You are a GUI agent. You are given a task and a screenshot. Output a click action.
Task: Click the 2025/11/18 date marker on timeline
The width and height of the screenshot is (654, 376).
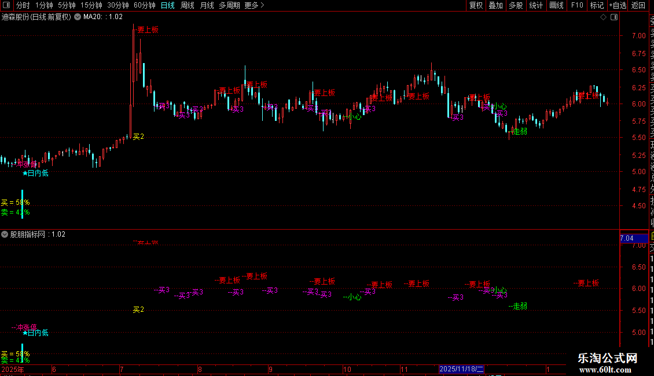[x=461, y=368]
